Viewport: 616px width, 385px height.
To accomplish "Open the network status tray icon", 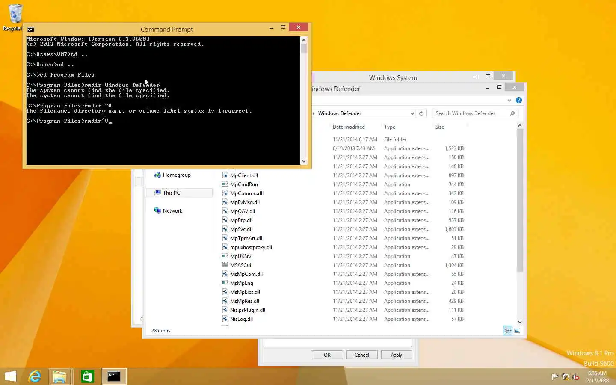I will pos(566,377).
